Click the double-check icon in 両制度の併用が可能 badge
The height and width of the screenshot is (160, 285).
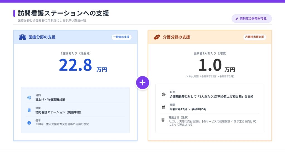(237, 19)
